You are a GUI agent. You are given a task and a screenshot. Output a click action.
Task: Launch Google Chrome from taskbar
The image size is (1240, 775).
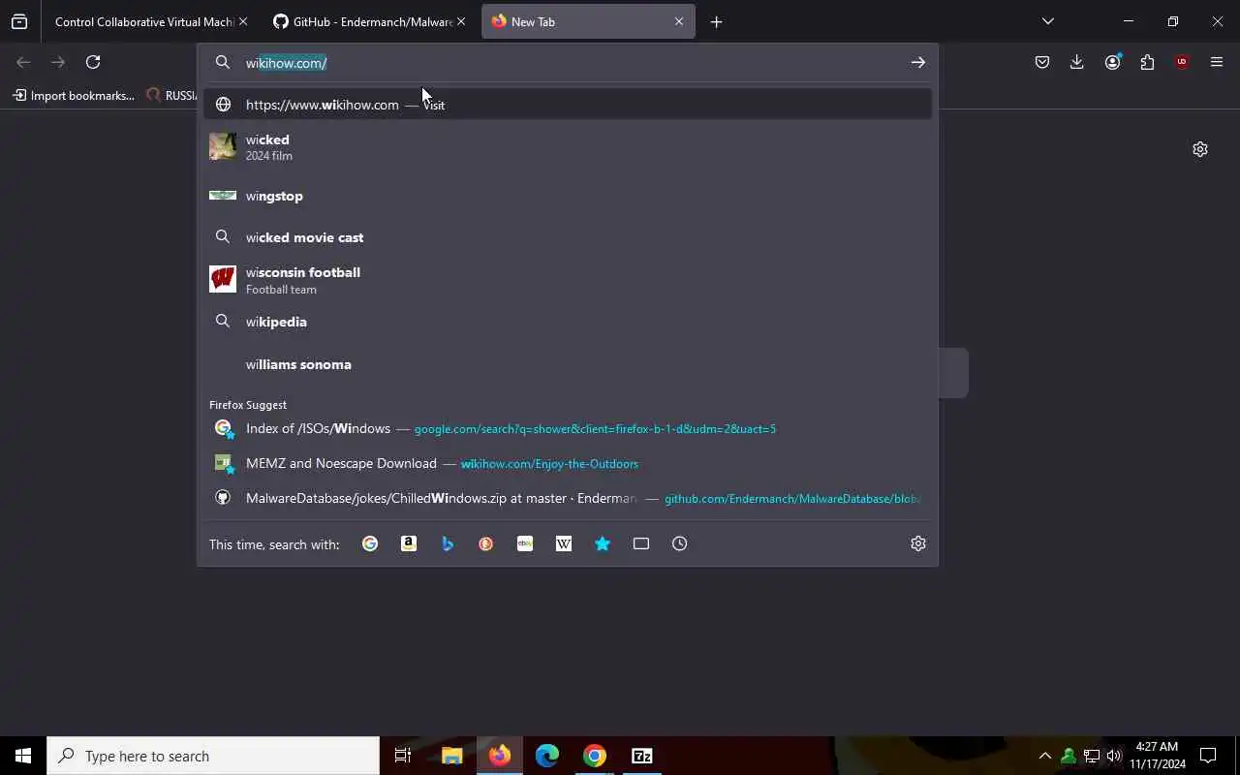tap(595, 756)
